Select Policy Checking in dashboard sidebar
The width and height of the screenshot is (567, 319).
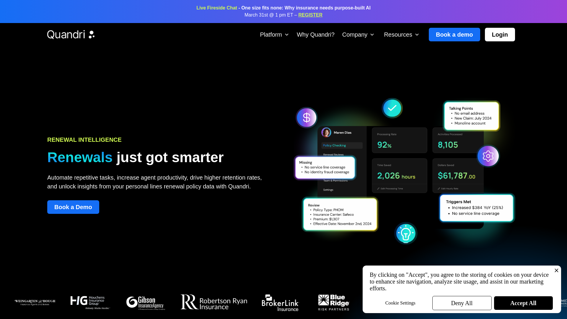(x=342, y=145)
